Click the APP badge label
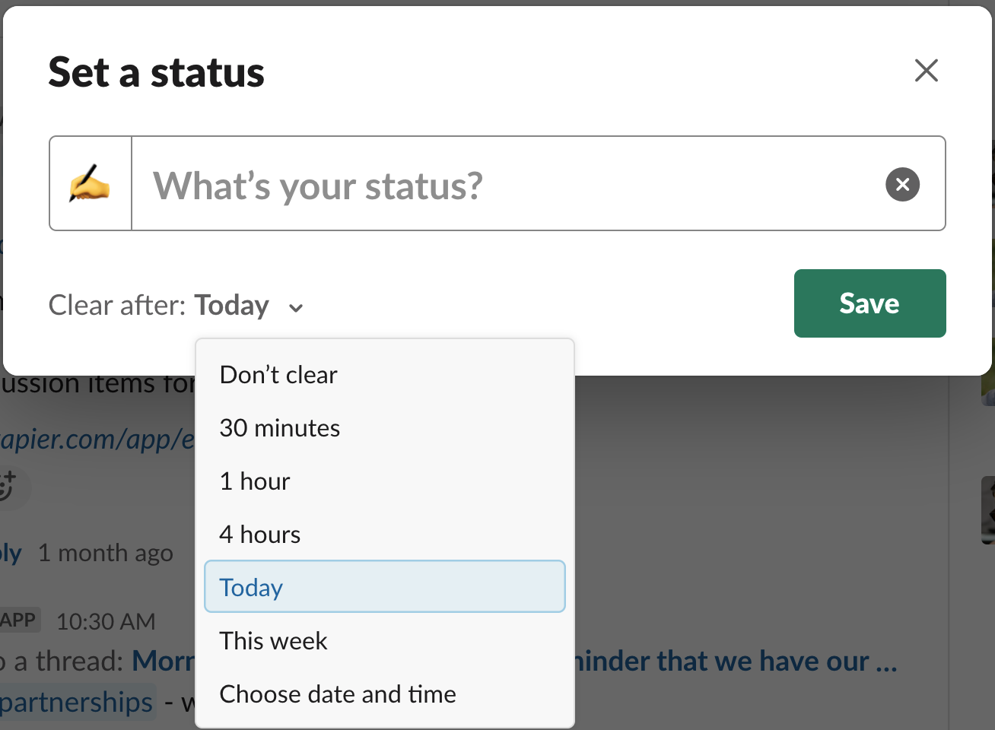995x730 pixels. (x=18, y=620)
